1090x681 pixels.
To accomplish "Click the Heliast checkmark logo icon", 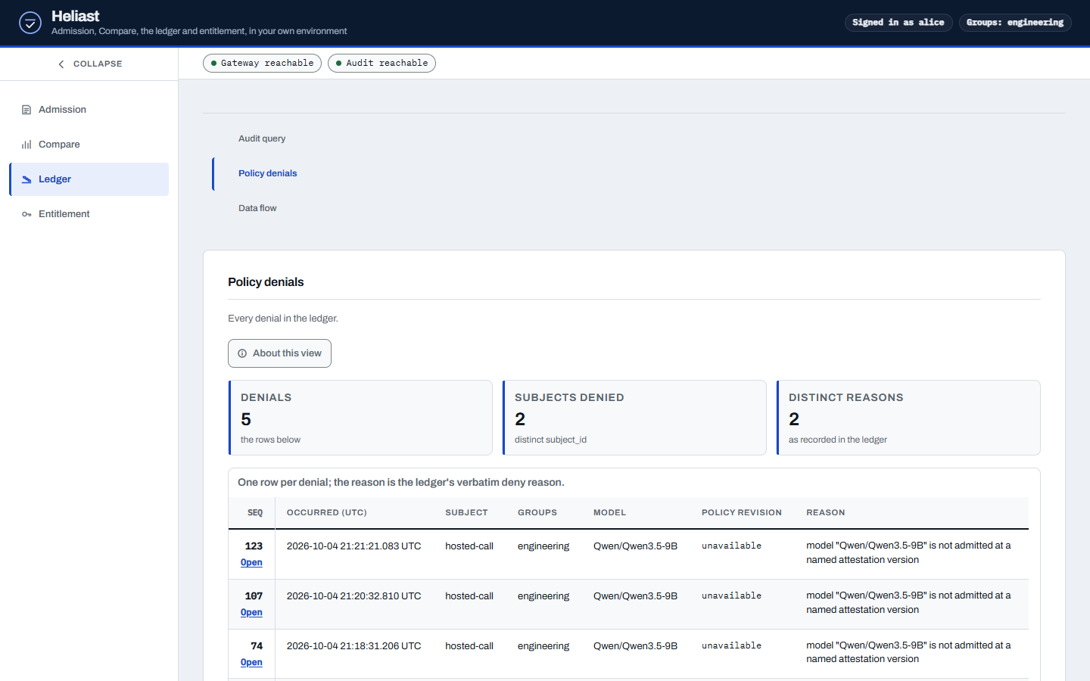I will pyautogui.click(x=30, y=23).
